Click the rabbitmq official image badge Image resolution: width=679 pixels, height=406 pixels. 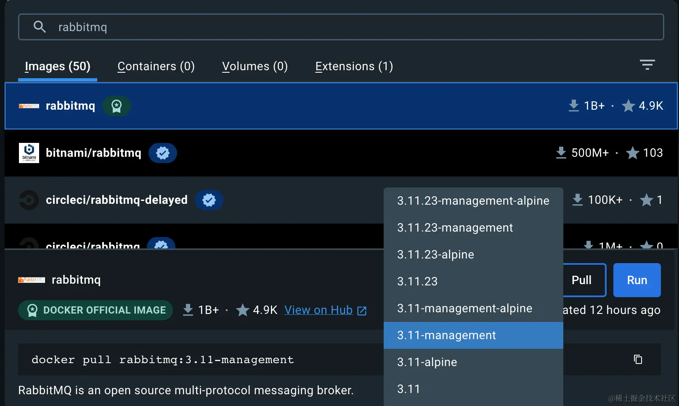pyautogui.click(x=117, y=106)
